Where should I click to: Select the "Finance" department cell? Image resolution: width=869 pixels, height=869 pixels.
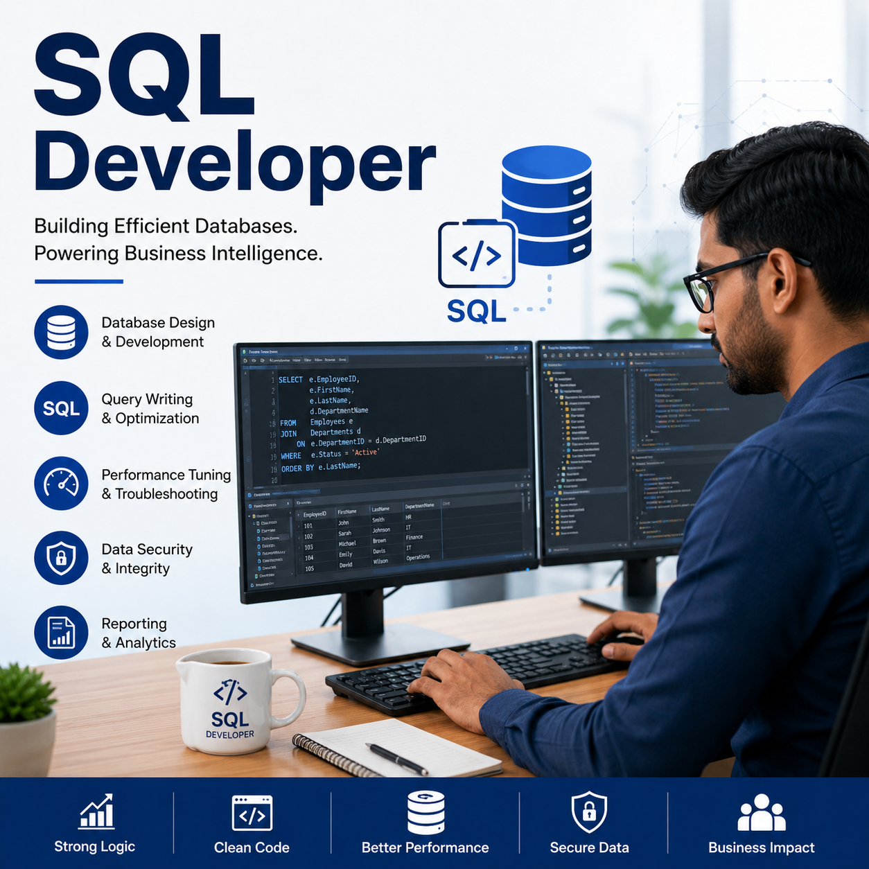point(414,537)
